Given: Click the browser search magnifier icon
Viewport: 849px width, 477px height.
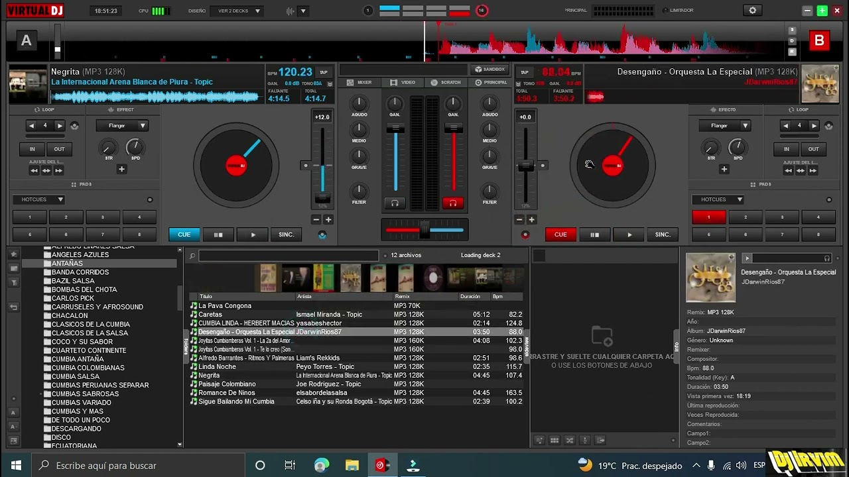Looking at the screenshot, I should (192, 256).
